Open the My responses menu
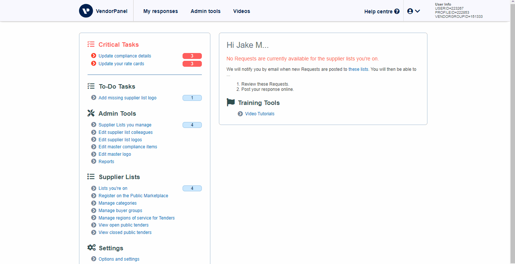The height and width of the screenshot is (264, 515). coord(160,11)
